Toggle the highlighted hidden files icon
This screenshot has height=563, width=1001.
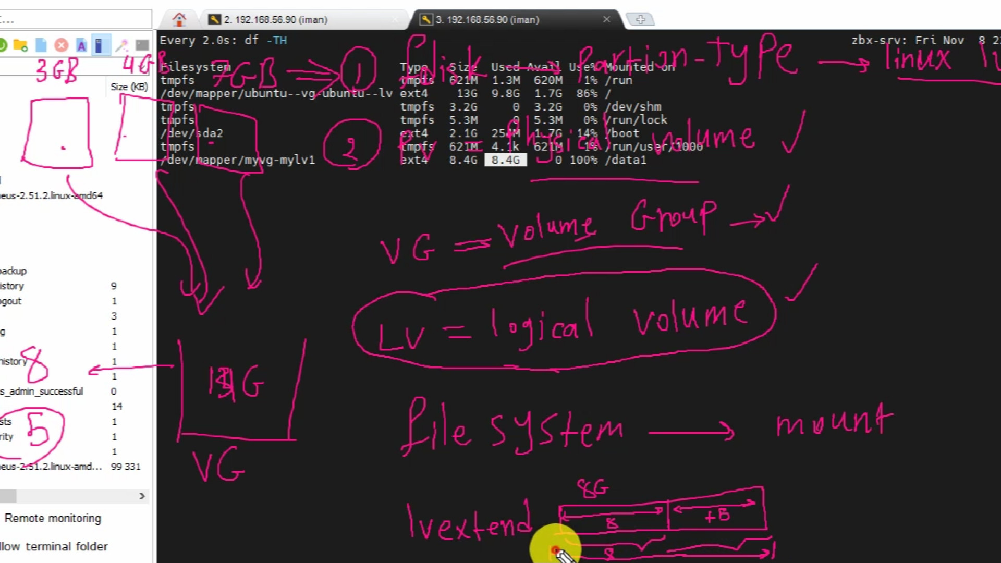point(100,46)
